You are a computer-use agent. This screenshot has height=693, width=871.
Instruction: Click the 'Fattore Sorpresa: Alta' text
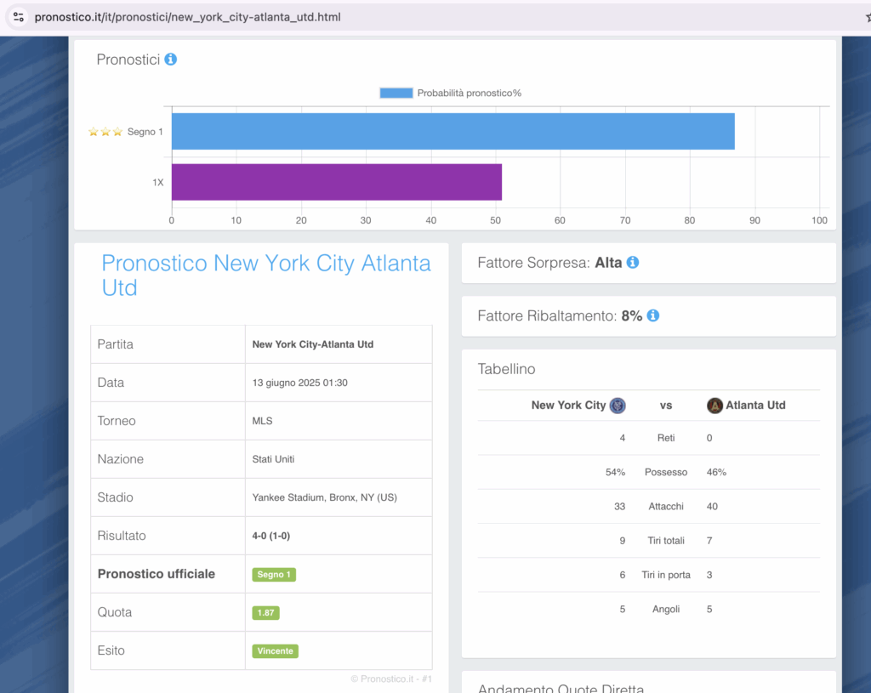point(550,263)
